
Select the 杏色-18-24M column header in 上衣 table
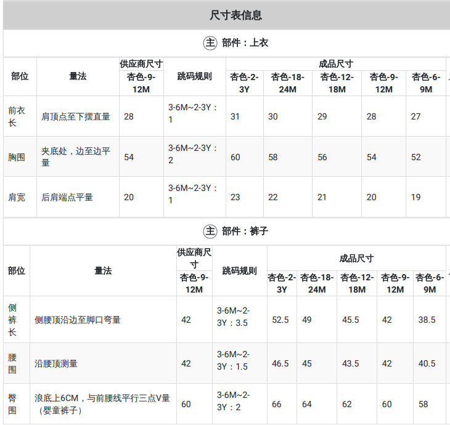tap(287, 83)
